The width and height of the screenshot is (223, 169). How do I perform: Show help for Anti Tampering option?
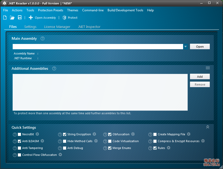tap(15, 148)
